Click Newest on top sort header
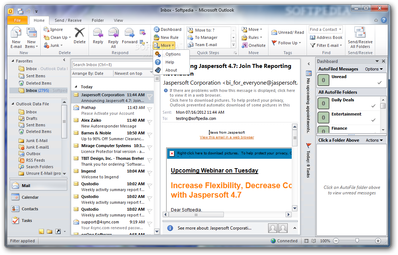Image resolution: width=398 pixels, height=255 pixels. pyautogui.click(x=128, y=73)
